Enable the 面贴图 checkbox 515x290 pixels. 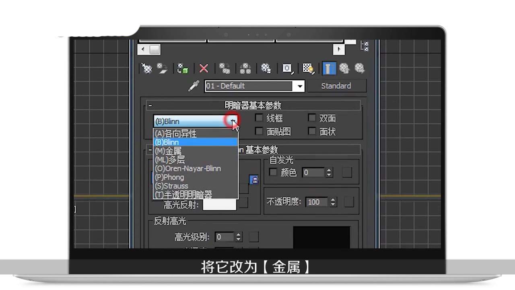tap(259, 131)
